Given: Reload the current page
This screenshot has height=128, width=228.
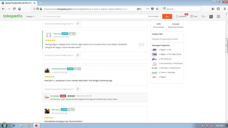Looking at the screenshot, I should [14, 9].
